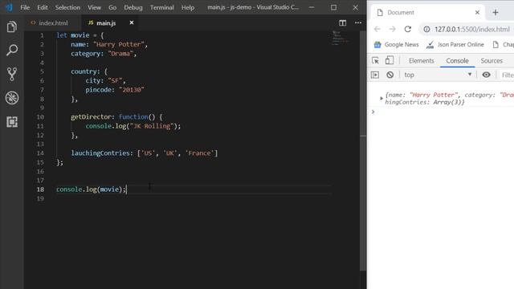
Task: Click line number 1 in gutter
Action: coord(42,35)
